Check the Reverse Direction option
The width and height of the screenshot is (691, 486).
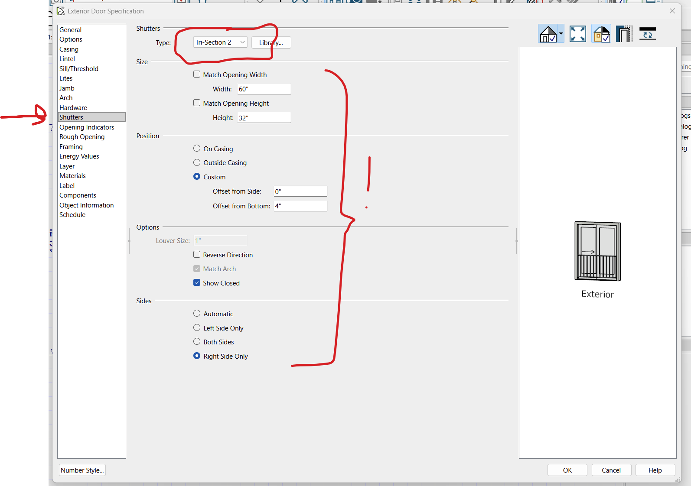pyautogui.click(x=197, y=255)
